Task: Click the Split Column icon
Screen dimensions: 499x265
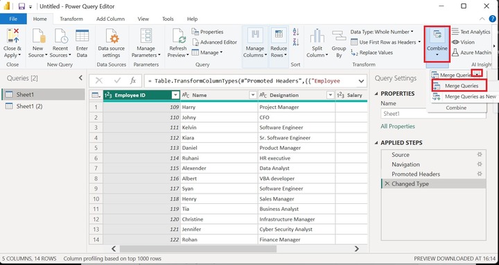Action: click(x=317, y=35)
